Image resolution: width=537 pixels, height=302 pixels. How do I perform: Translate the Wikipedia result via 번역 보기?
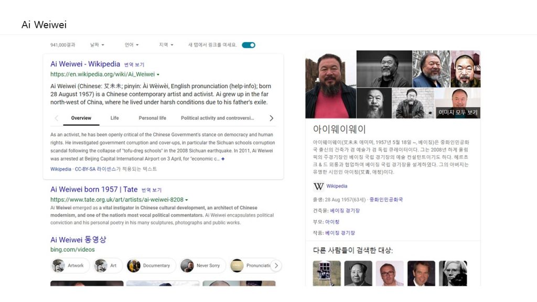[134, 64]
